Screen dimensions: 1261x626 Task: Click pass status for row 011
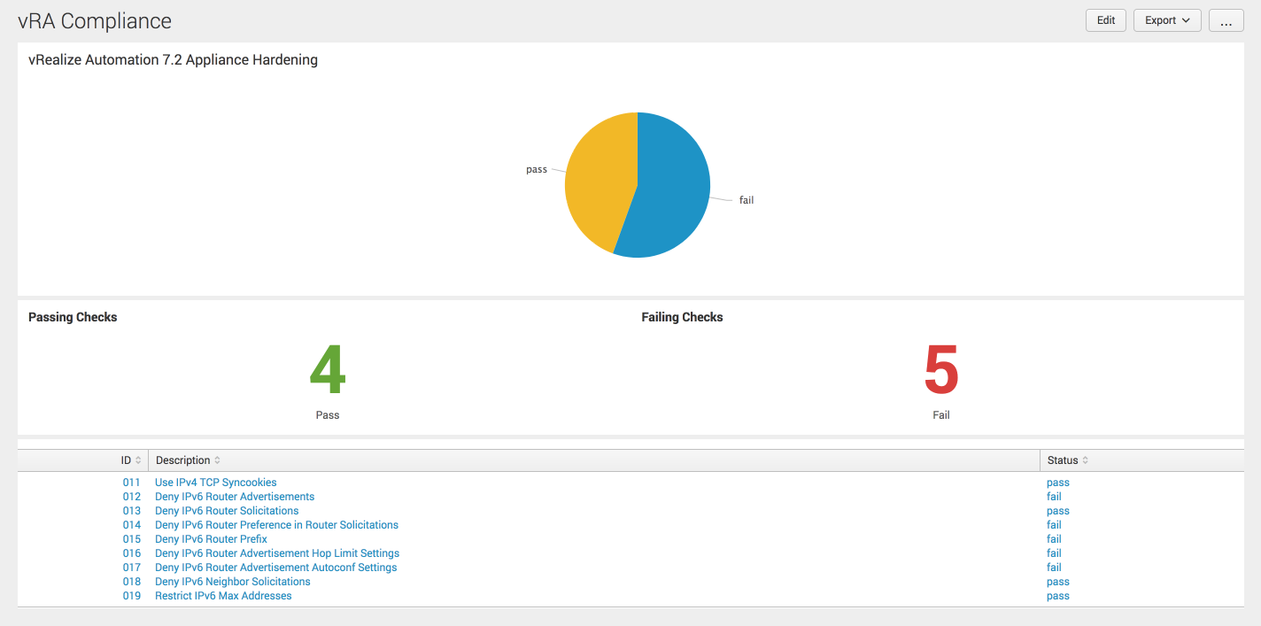pyautogui.click(x=1058, y=483)
